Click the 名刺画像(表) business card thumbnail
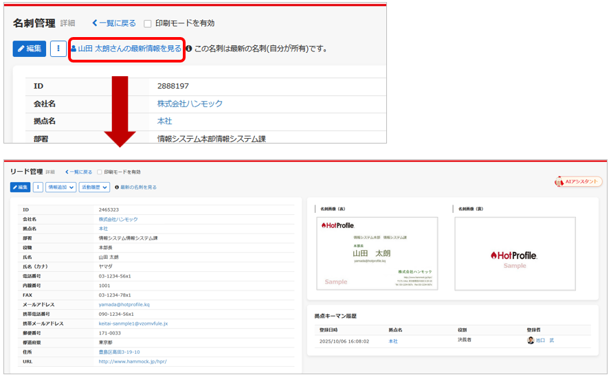This screenshot has height=377, width=611. coord(378,253)
